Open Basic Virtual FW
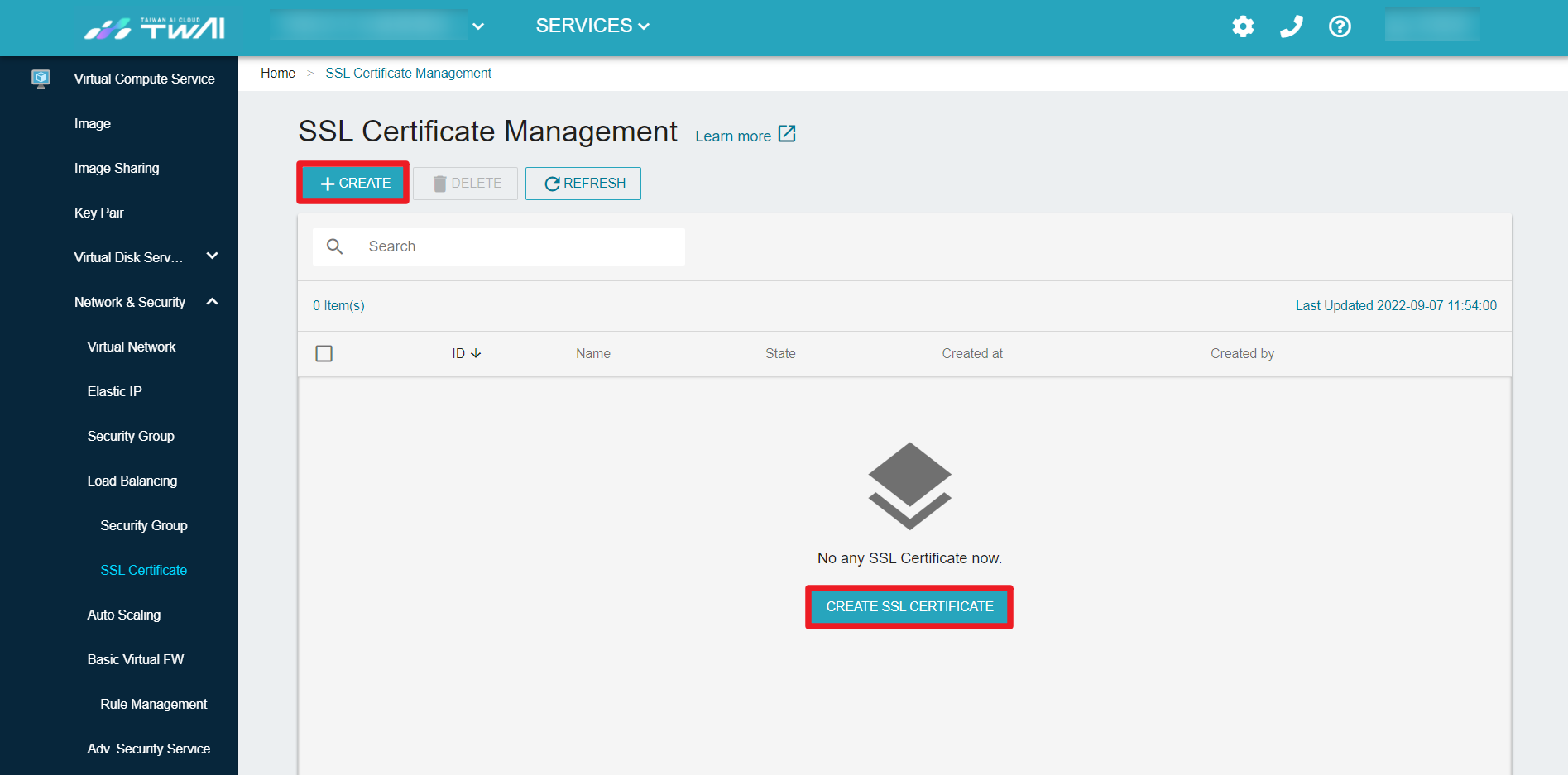Image resolution: width=1568 pixels, height=775 pixels. click(136, 659)
